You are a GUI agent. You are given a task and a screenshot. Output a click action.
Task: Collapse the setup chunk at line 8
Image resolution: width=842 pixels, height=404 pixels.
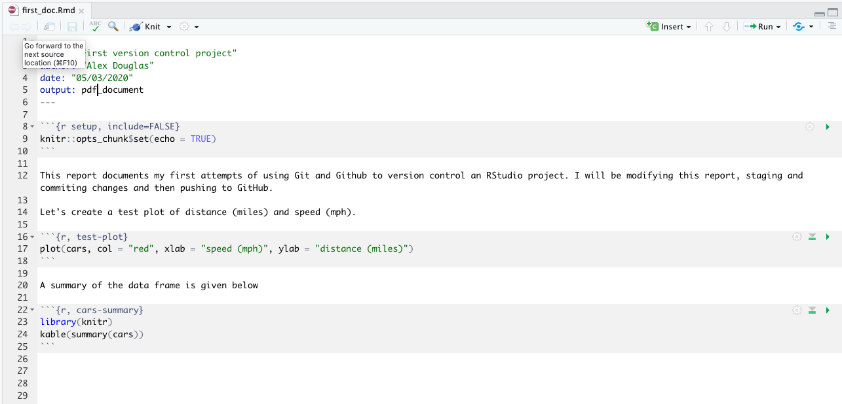point(32,126)
